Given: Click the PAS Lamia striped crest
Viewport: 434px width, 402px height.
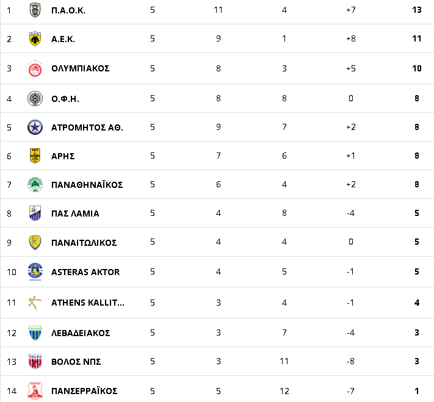Looking at the screenshot, I should click(35, 213).
